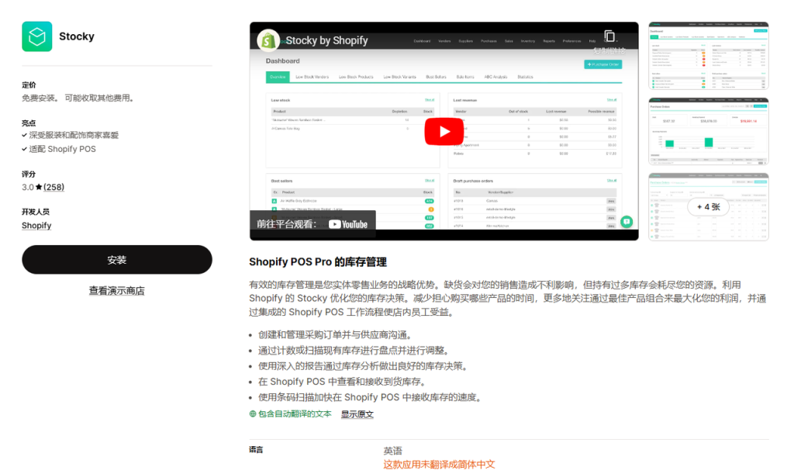Viewport: 794px width, 474px height.
Task: Expand the +4 张 hidden screenshots
Action: point(708,207)
